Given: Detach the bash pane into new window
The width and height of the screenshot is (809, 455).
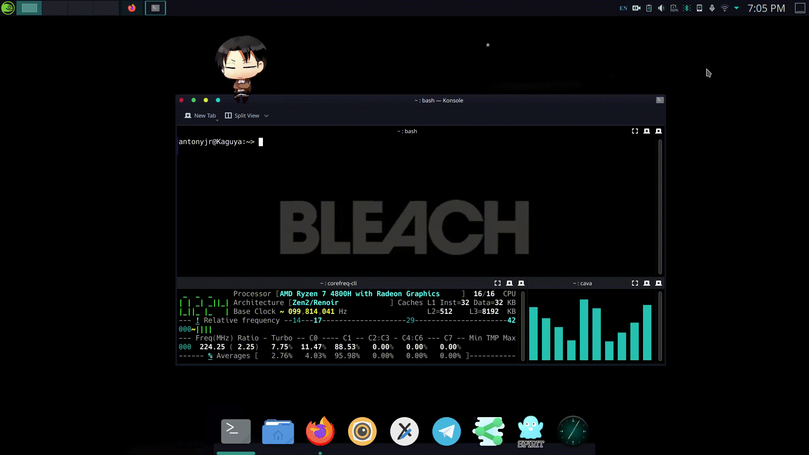Looking at the screenshot, I should (647, 131).
